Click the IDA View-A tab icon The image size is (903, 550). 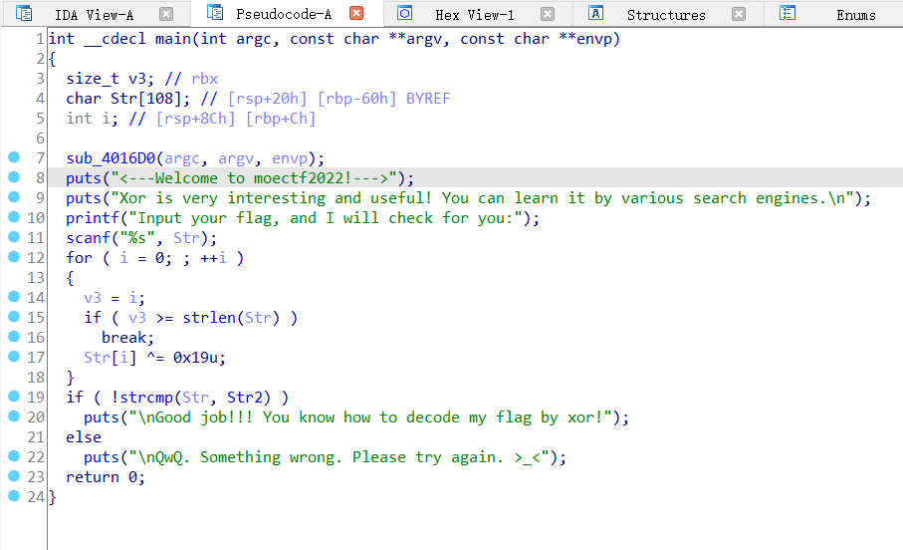[x=24, y=14]
